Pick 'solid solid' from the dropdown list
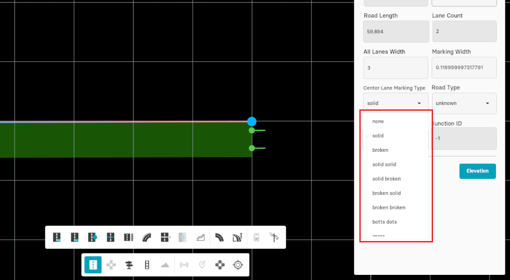 click(x=384, y=165)
